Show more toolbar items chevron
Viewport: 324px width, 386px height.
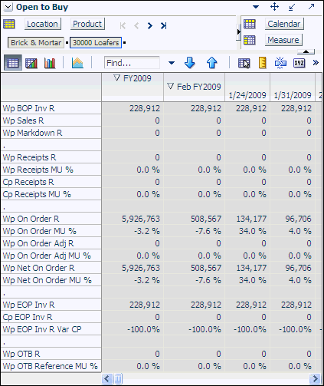click(x=316, y=63)
